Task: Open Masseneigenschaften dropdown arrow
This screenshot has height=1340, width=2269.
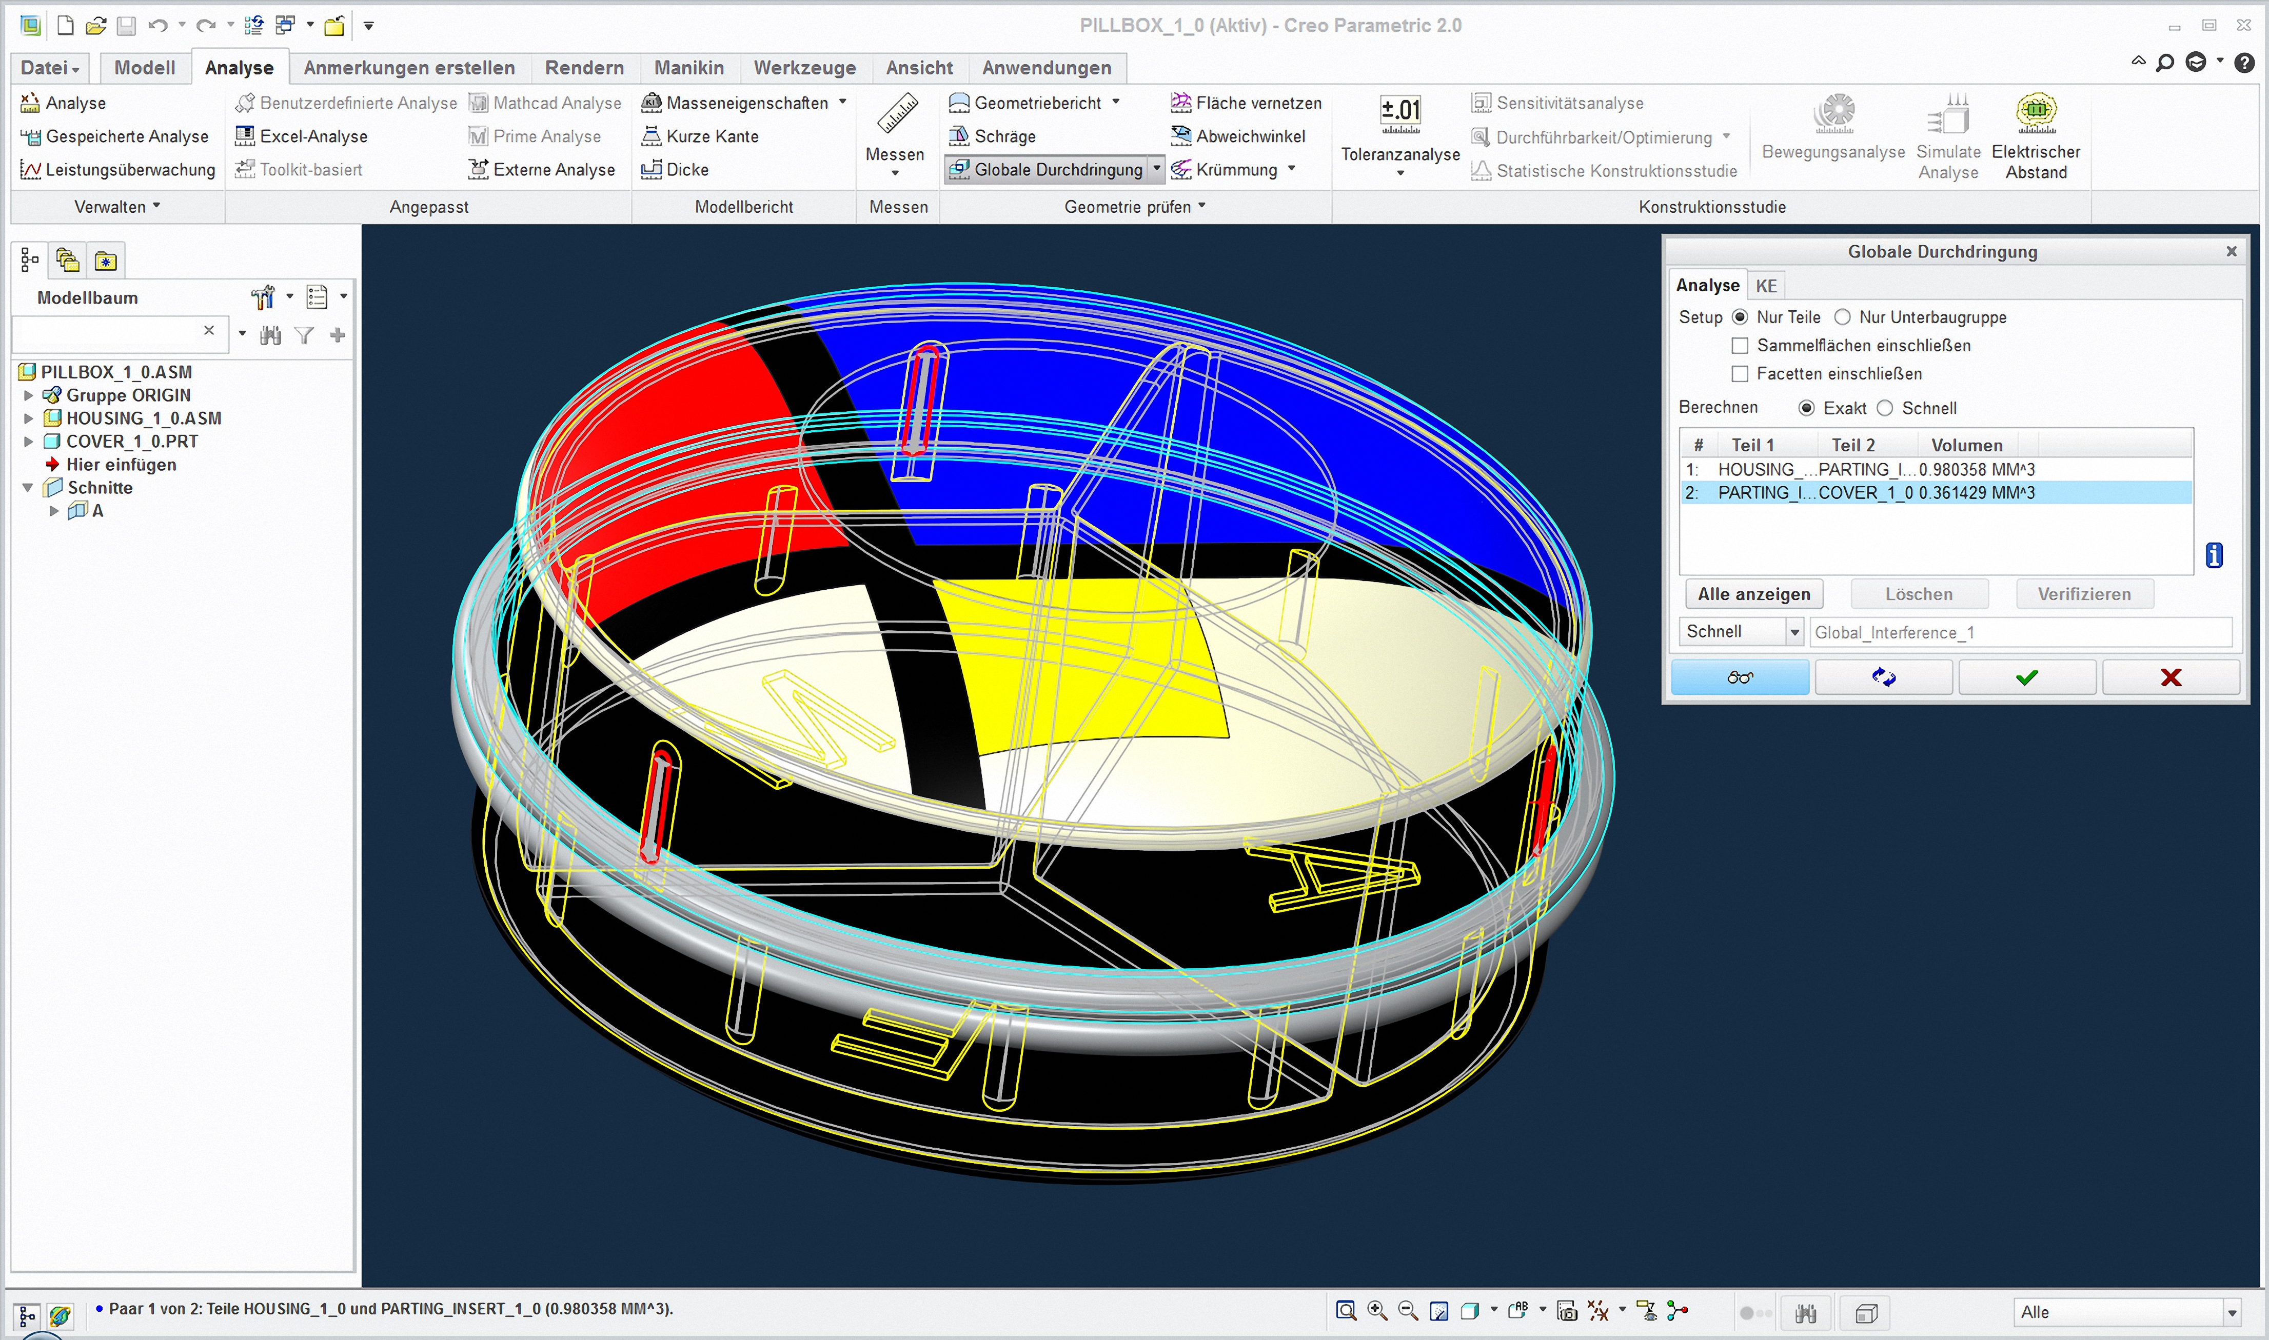Action: pyautogui.click(x=842, y=102)
